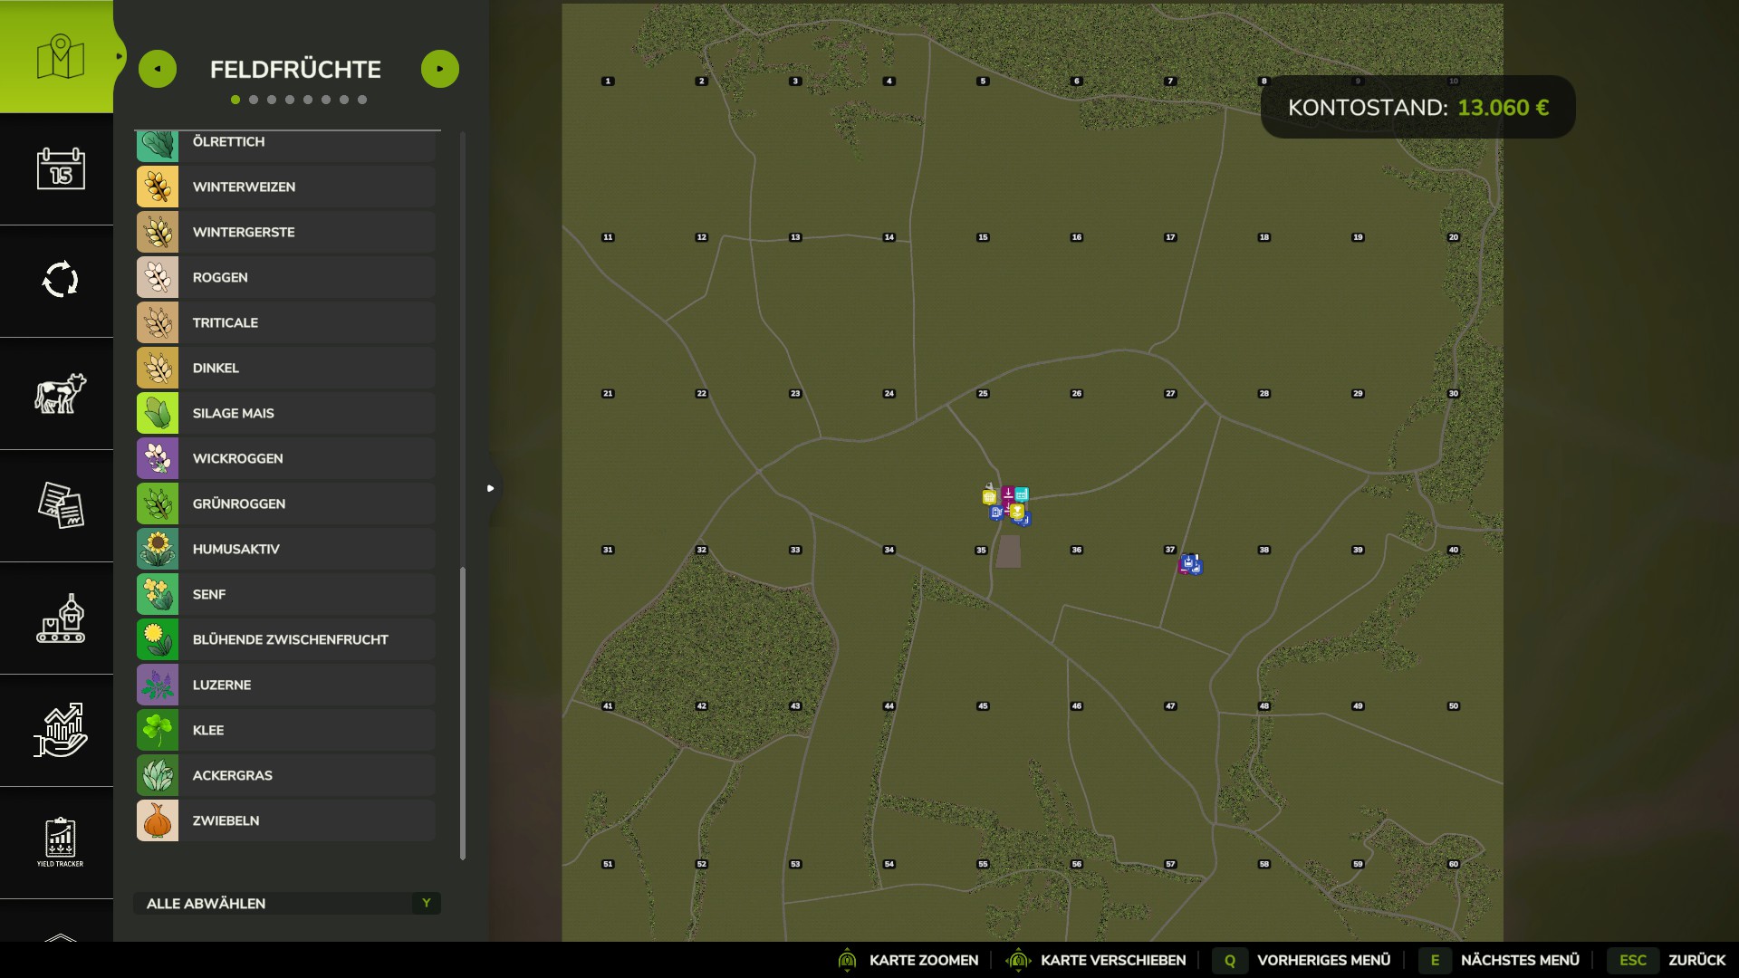Click field number 60 on the map
The height and width of the screenshot is (978, 1739).
coord(1454,865)
